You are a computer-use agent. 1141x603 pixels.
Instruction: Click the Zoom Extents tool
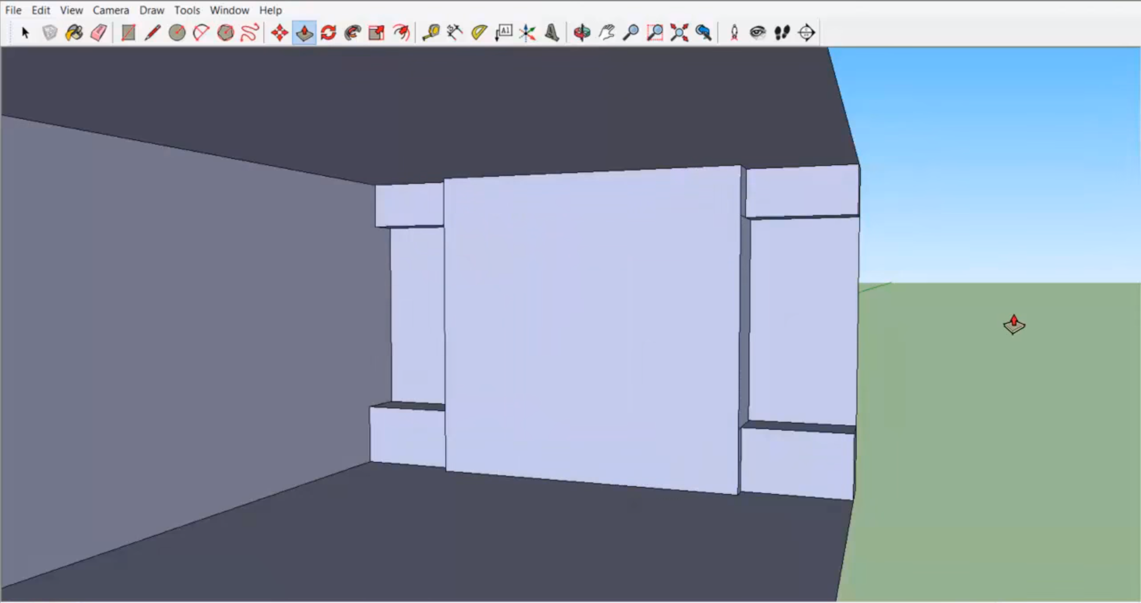point(679,33)
